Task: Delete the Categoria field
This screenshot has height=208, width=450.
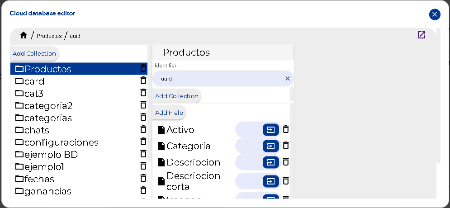Action: tap(285, 146)
